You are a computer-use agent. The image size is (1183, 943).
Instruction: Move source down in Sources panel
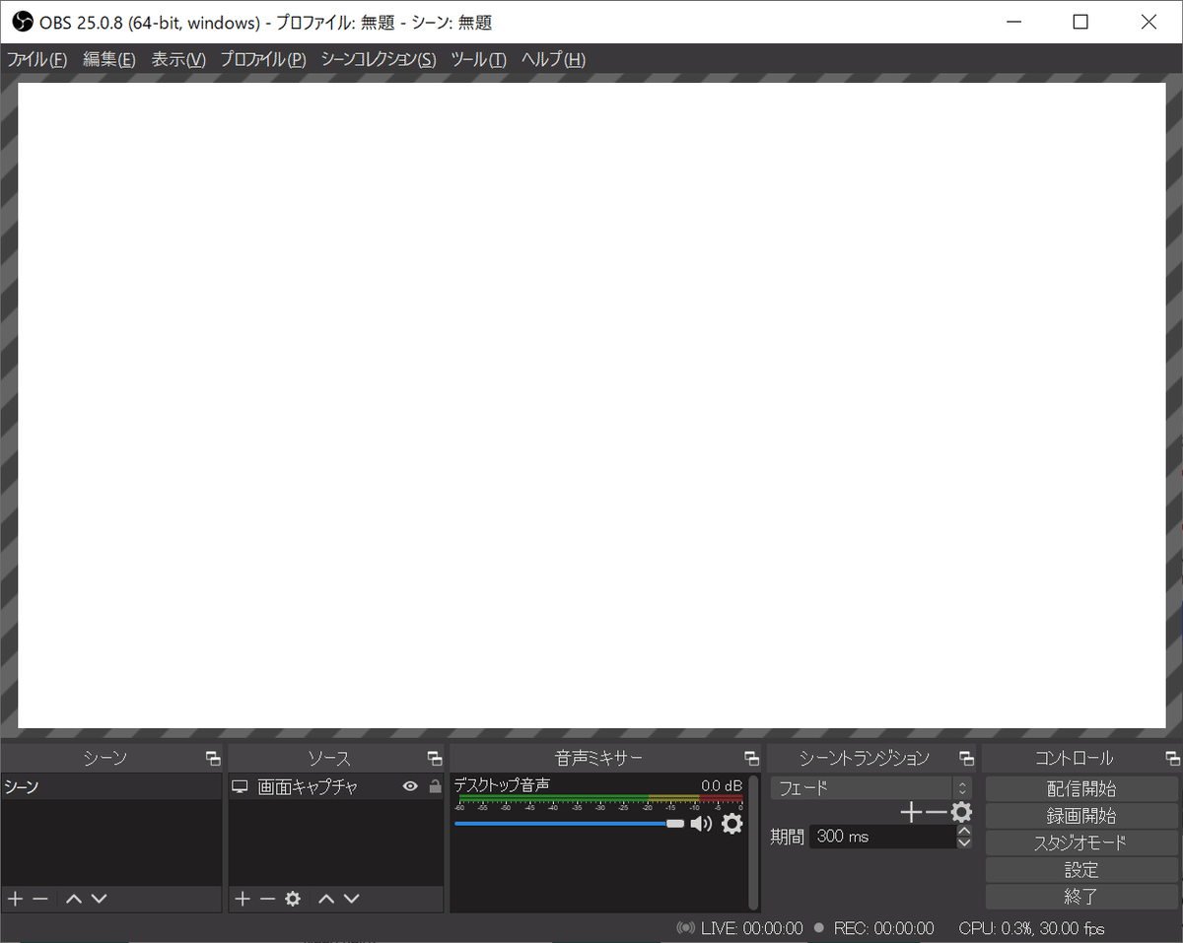[351, 899]
